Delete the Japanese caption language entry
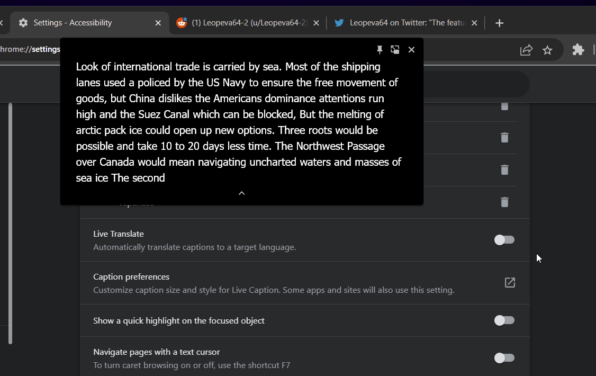 click(x=504, y=202)
